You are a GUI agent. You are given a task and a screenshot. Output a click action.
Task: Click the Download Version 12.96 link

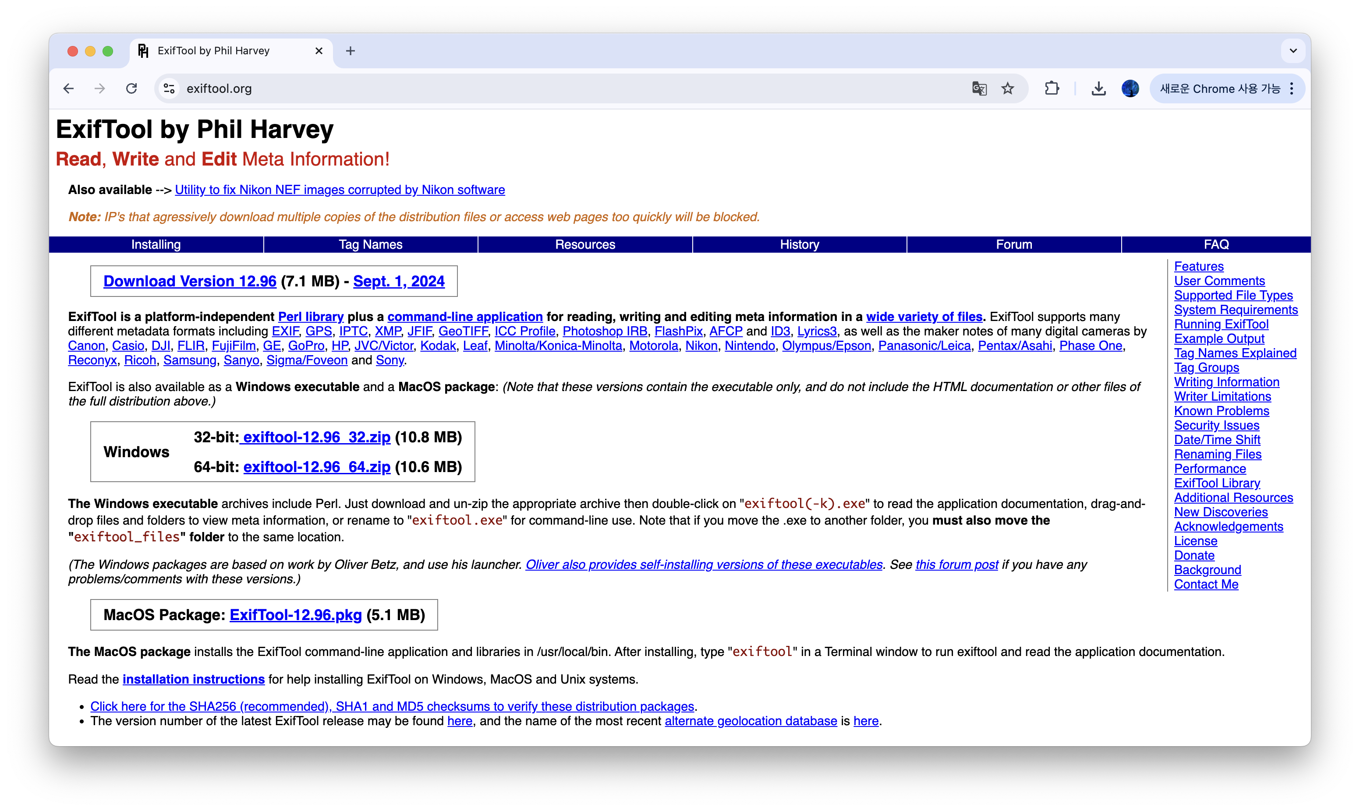click(190, 281)
